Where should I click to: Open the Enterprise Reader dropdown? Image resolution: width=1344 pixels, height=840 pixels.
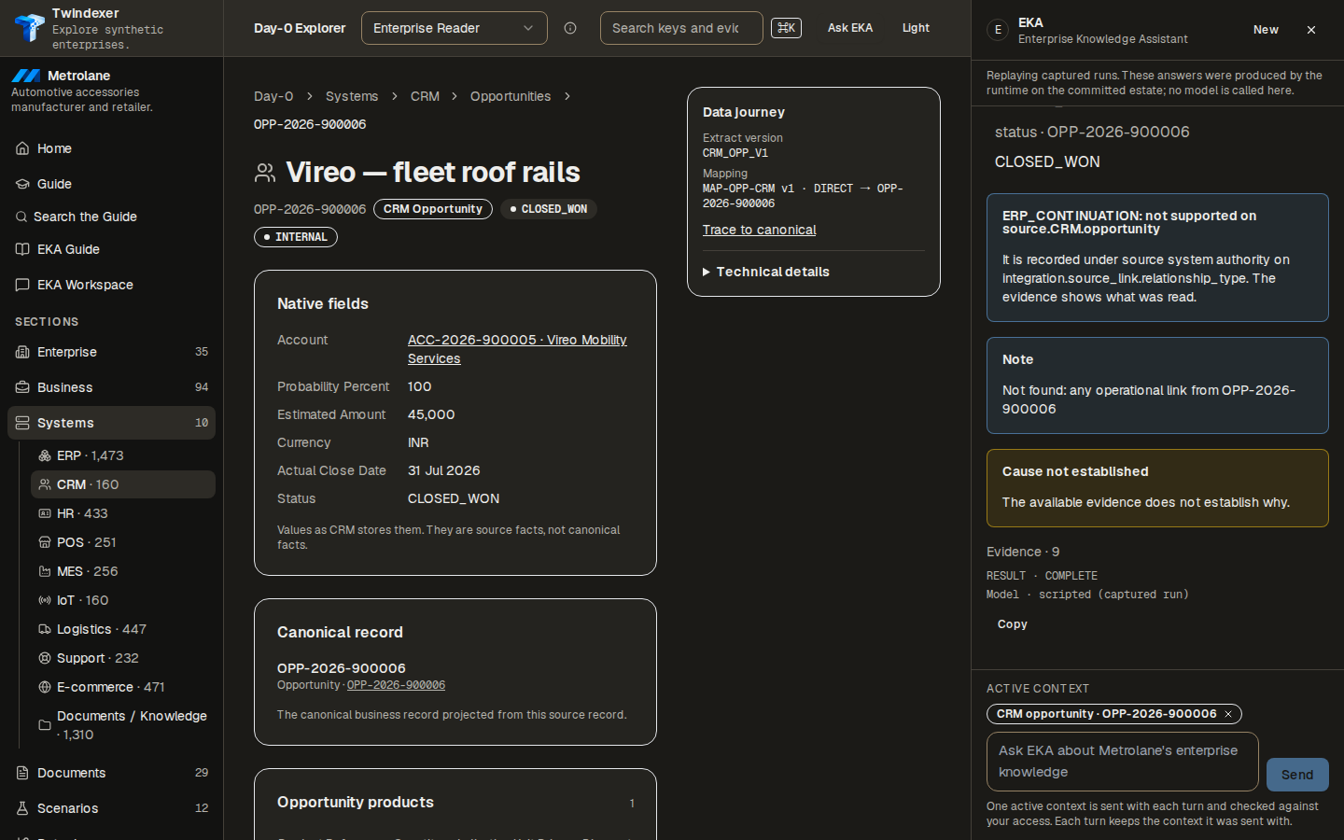click(x=455, y=28)
